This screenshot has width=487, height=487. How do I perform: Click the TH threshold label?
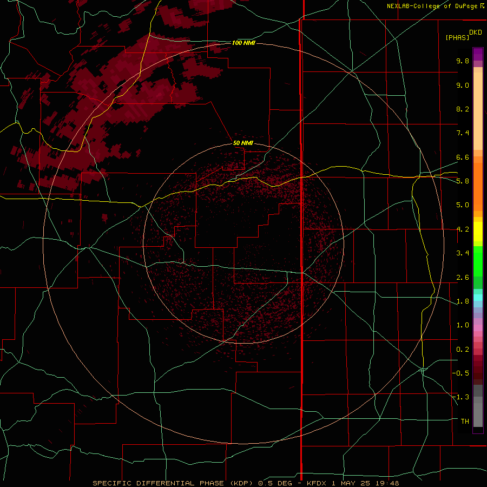[465, 422]
